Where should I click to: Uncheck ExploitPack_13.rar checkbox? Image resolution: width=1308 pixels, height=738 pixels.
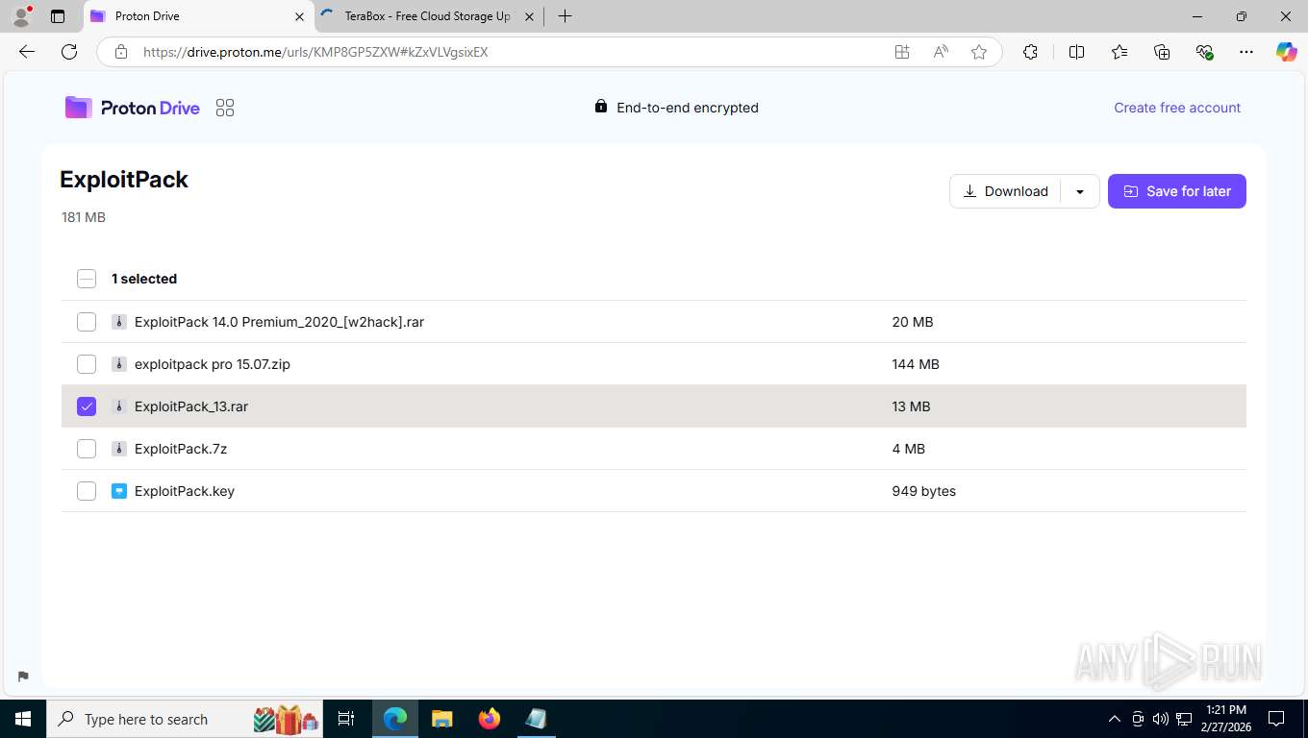tap(87, 406)
